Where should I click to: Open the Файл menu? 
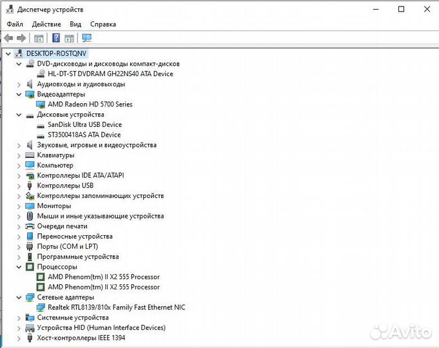15,24
